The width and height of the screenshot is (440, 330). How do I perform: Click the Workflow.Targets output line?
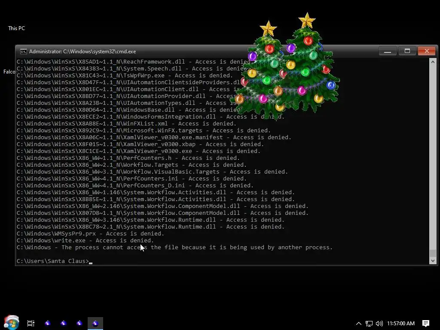pyautogui.click(x=131, y=165)
